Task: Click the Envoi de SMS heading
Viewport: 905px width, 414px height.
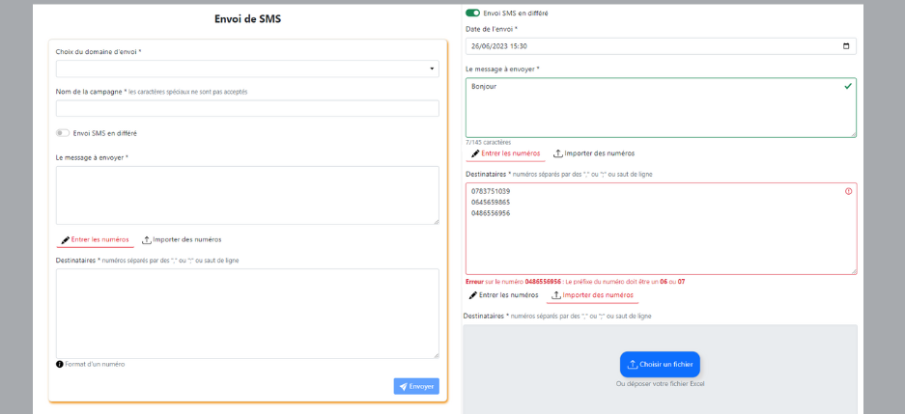Action: (247, 18)
